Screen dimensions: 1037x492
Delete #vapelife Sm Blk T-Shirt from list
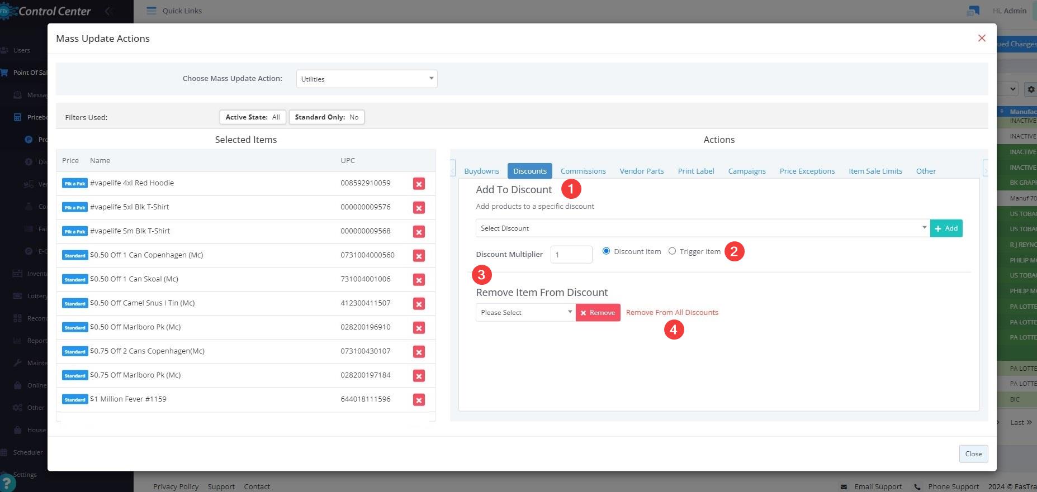pyautogui.click(x=419, y=232)
